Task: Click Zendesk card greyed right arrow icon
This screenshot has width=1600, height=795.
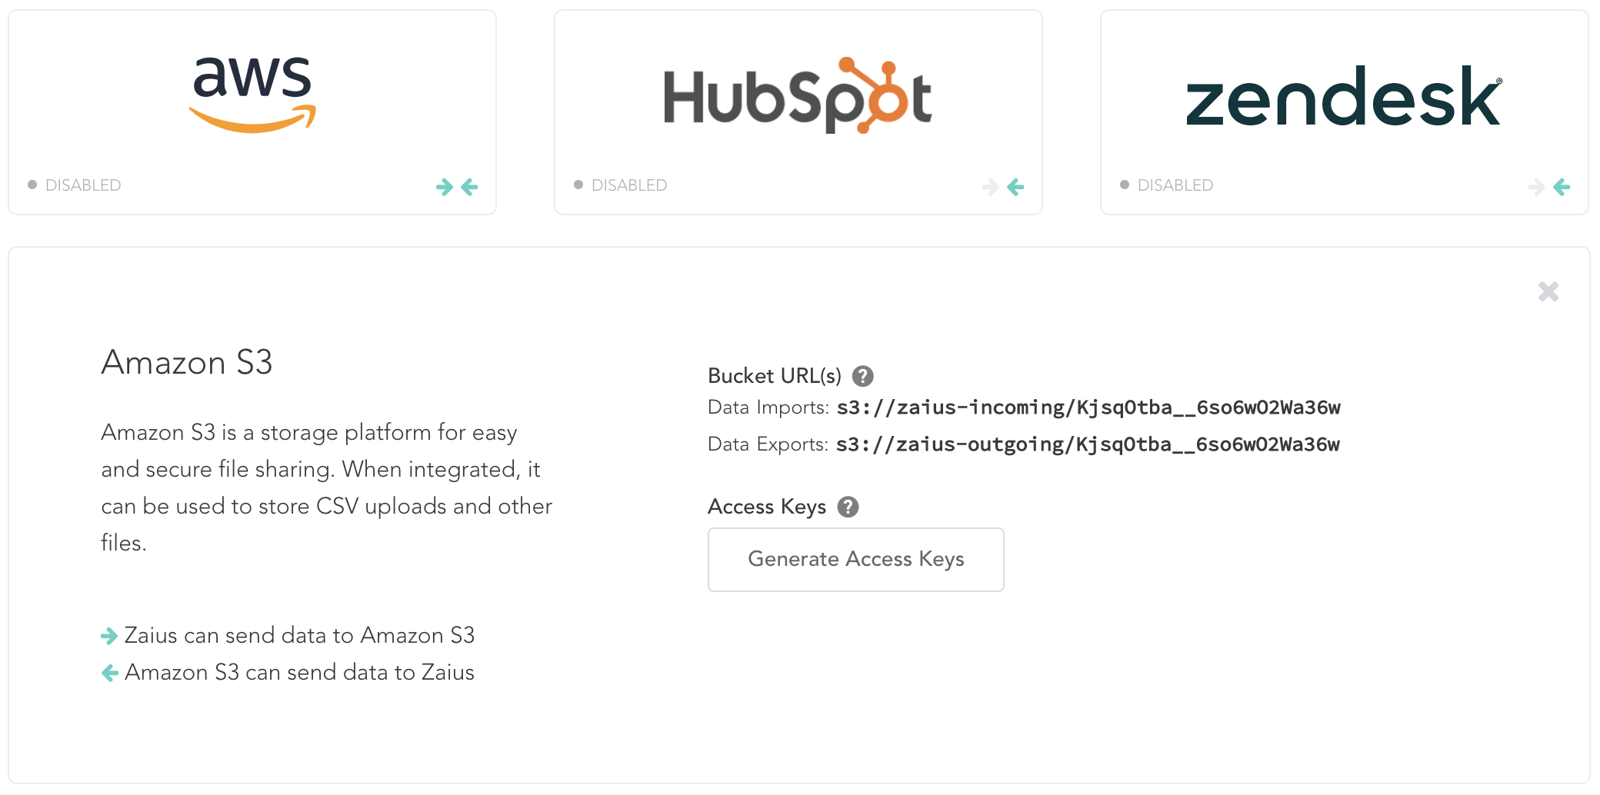Action: (x=1537, y=187)
